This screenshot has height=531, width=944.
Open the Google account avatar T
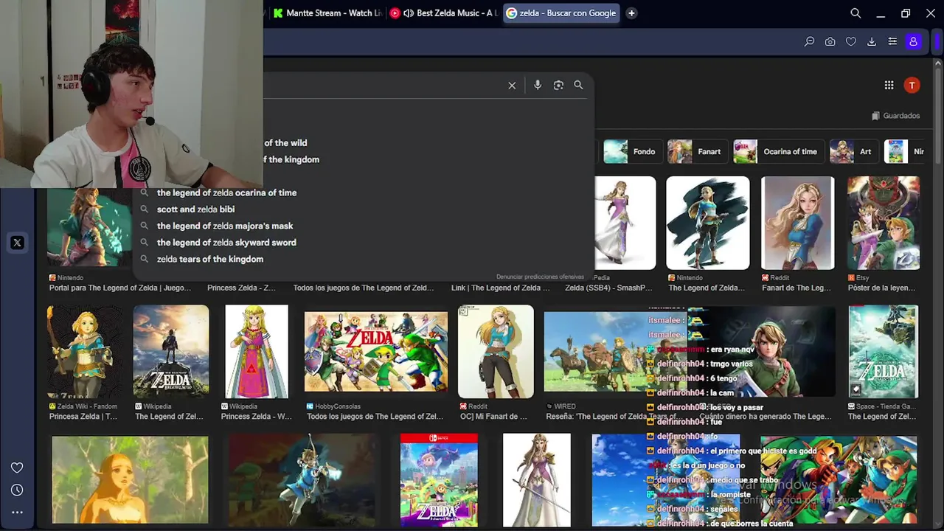coord(912,86)
